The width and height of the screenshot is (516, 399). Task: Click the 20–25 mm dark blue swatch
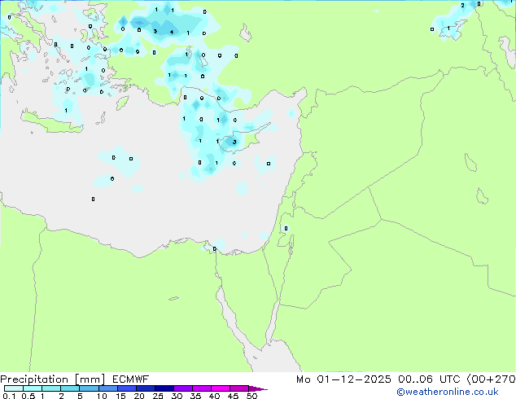145,388
